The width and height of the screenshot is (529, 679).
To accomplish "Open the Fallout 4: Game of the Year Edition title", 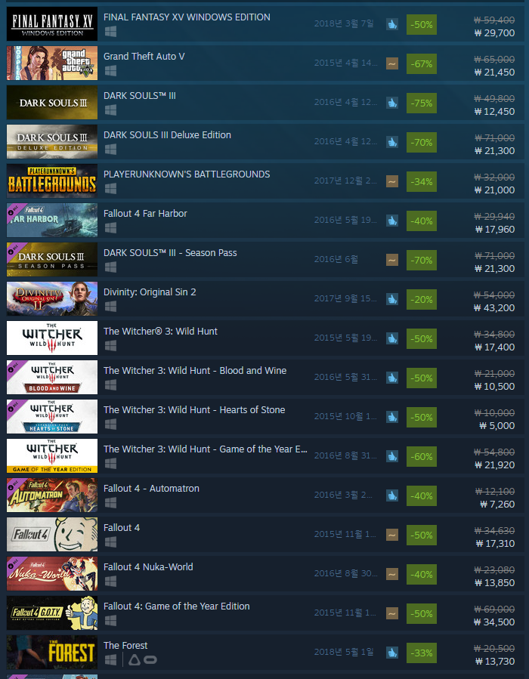I will pos(177,606).
